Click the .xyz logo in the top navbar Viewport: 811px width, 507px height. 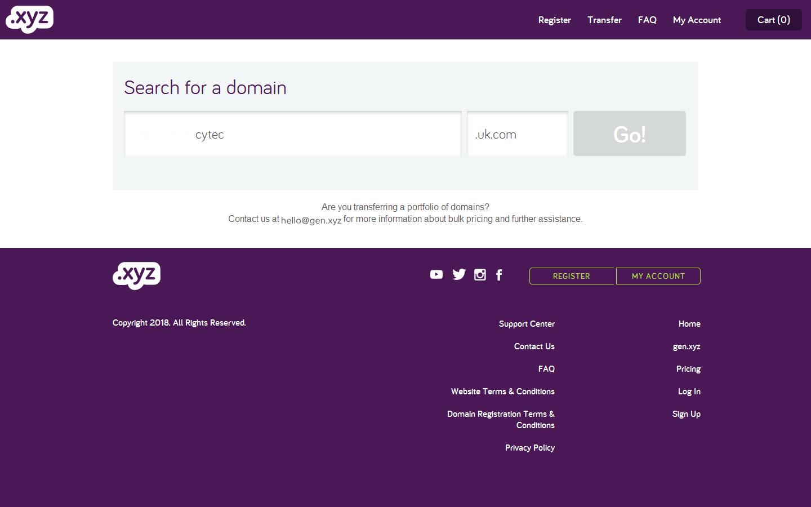point(29,19)
